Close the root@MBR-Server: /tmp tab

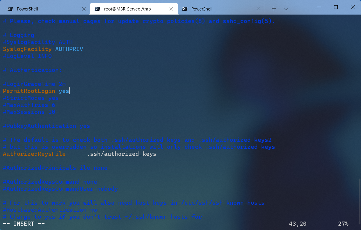point(171,9)
